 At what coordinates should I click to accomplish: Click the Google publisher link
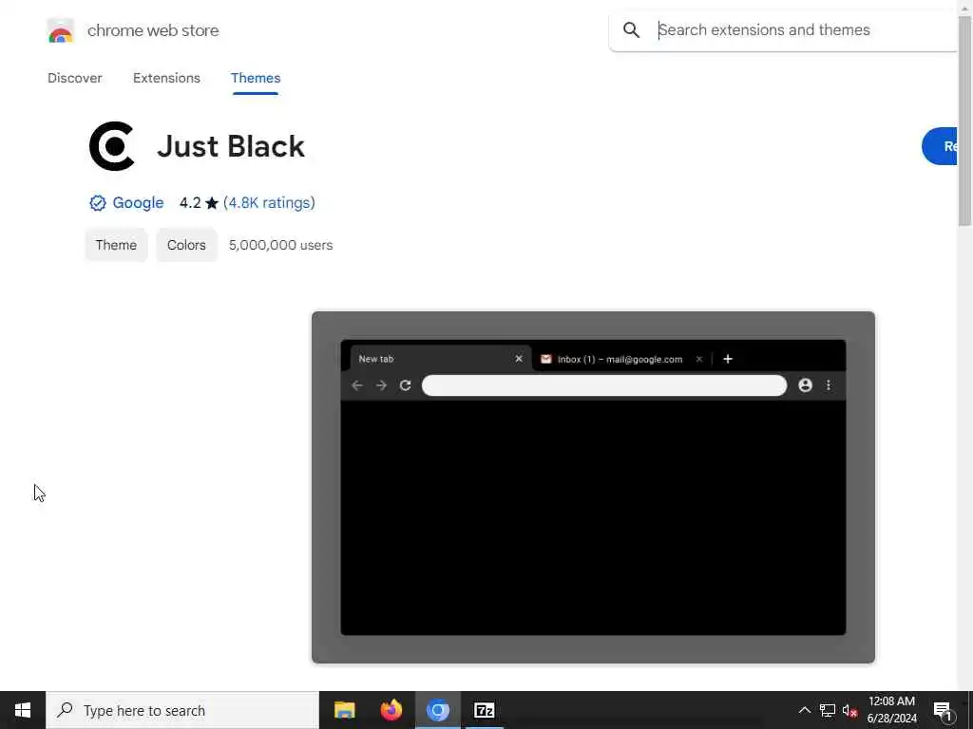pyautogui.click(x=138, y=203)
